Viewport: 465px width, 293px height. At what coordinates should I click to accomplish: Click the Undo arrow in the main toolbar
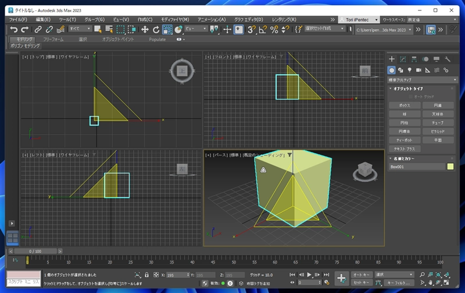13,29
